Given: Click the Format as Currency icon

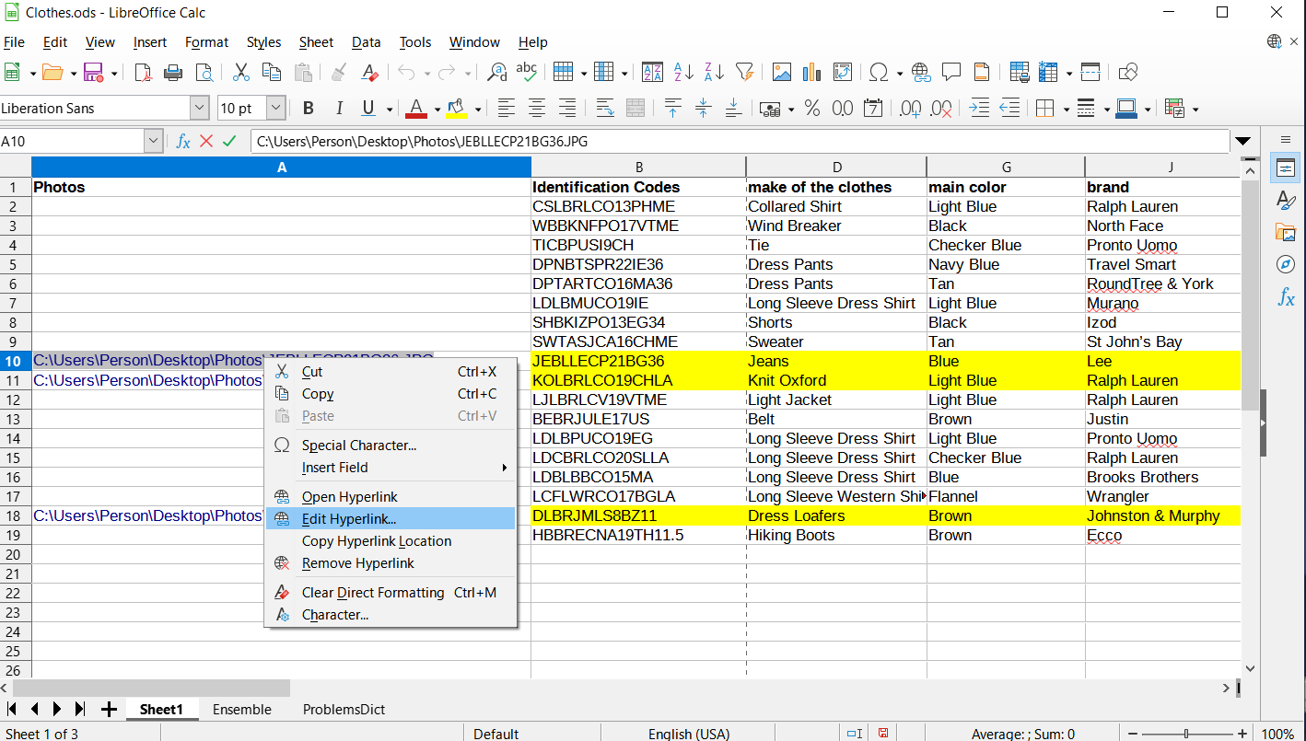Looking at the screenshot, I should pos(770,109).
